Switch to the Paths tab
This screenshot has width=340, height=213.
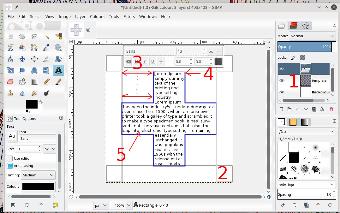(x=306, y=26)
